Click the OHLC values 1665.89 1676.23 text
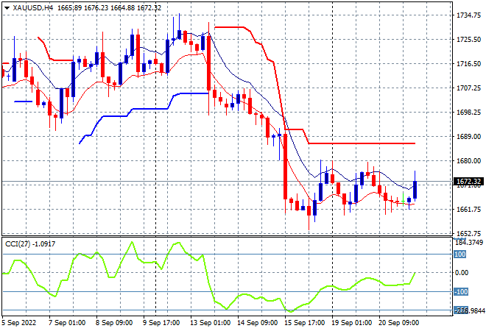The image size is (486, 331). click(x=82, y=8)
